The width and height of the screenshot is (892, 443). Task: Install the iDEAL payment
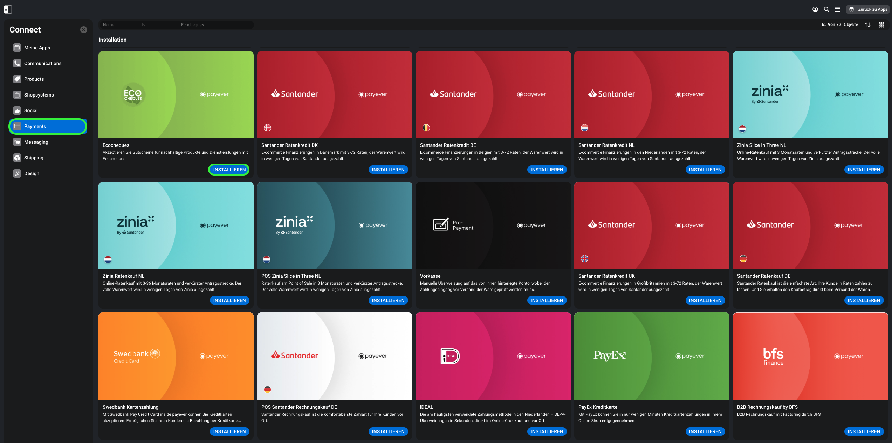tap(547, 431)
